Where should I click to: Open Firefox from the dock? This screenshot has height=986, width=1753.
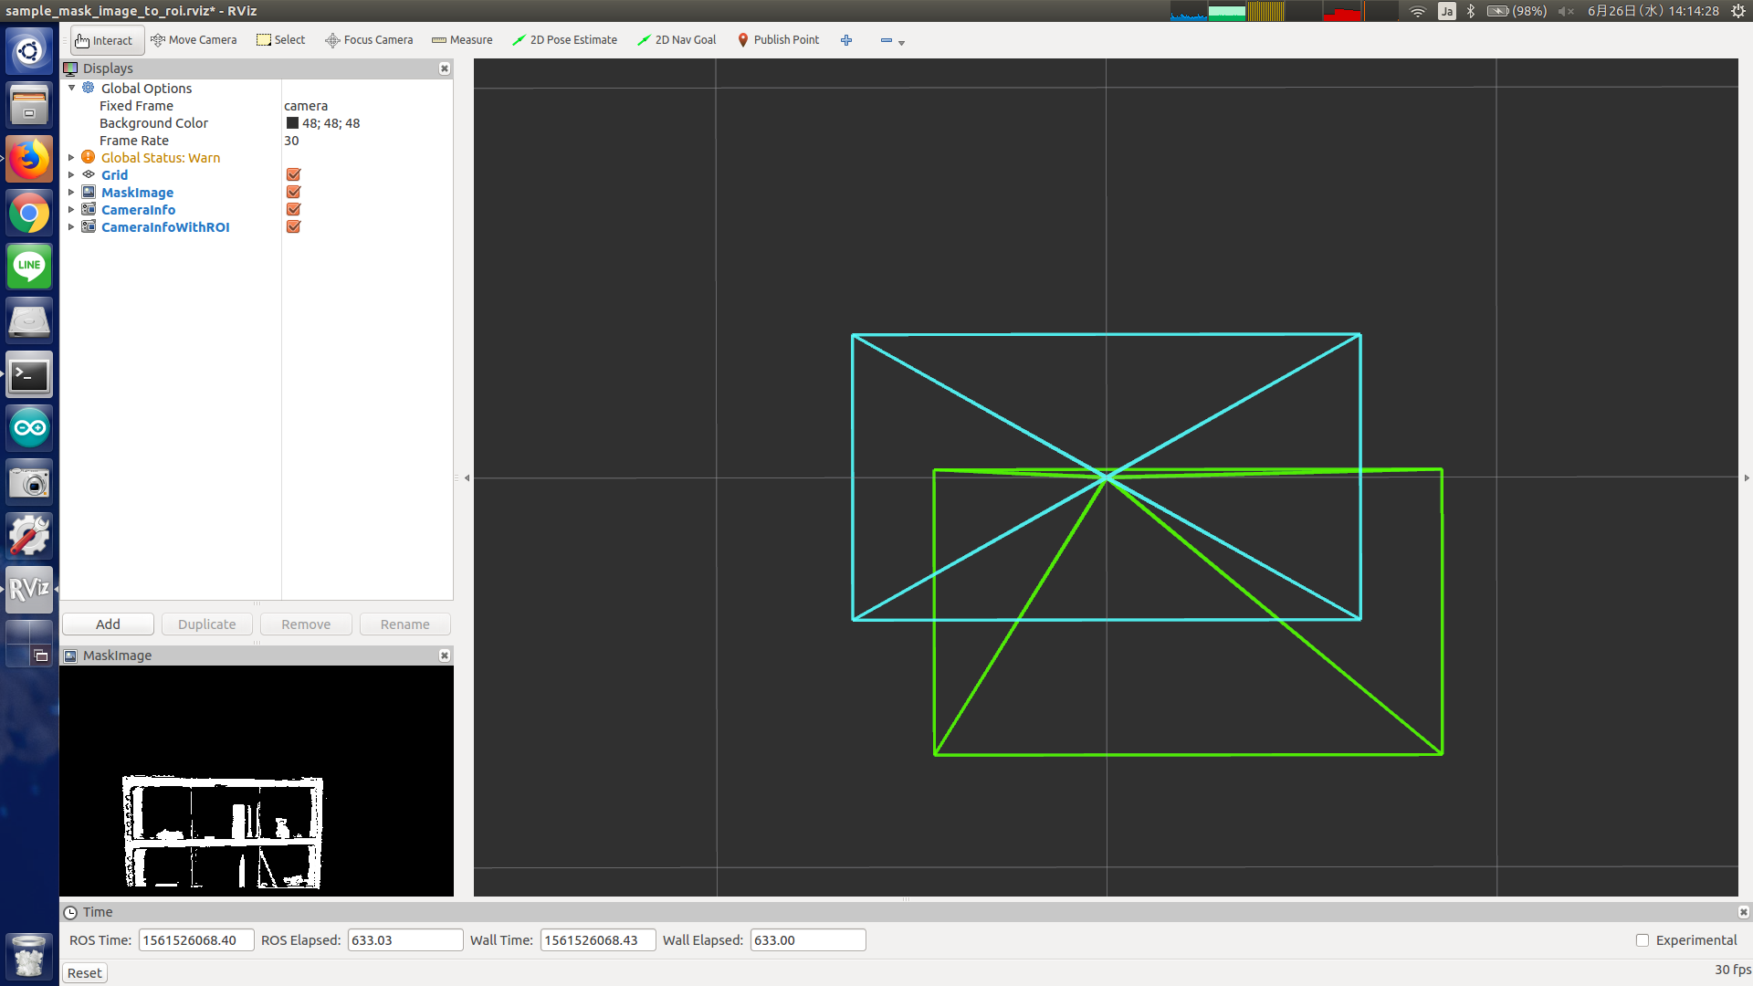[x=29, y=160]
